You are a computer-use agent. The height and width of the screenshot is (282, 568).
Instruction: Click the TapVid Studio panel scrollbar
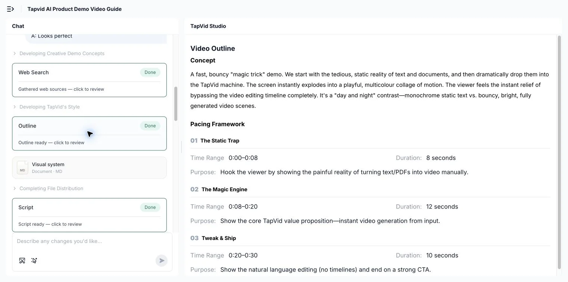coord(559,152)
